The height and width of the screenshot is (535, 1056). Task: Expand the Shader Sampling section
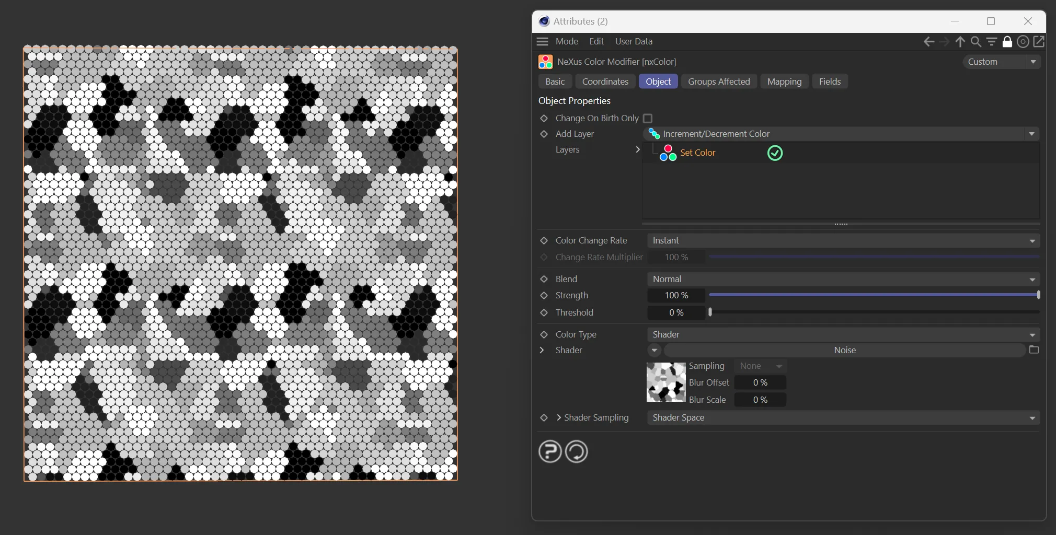tap(559, 417)
